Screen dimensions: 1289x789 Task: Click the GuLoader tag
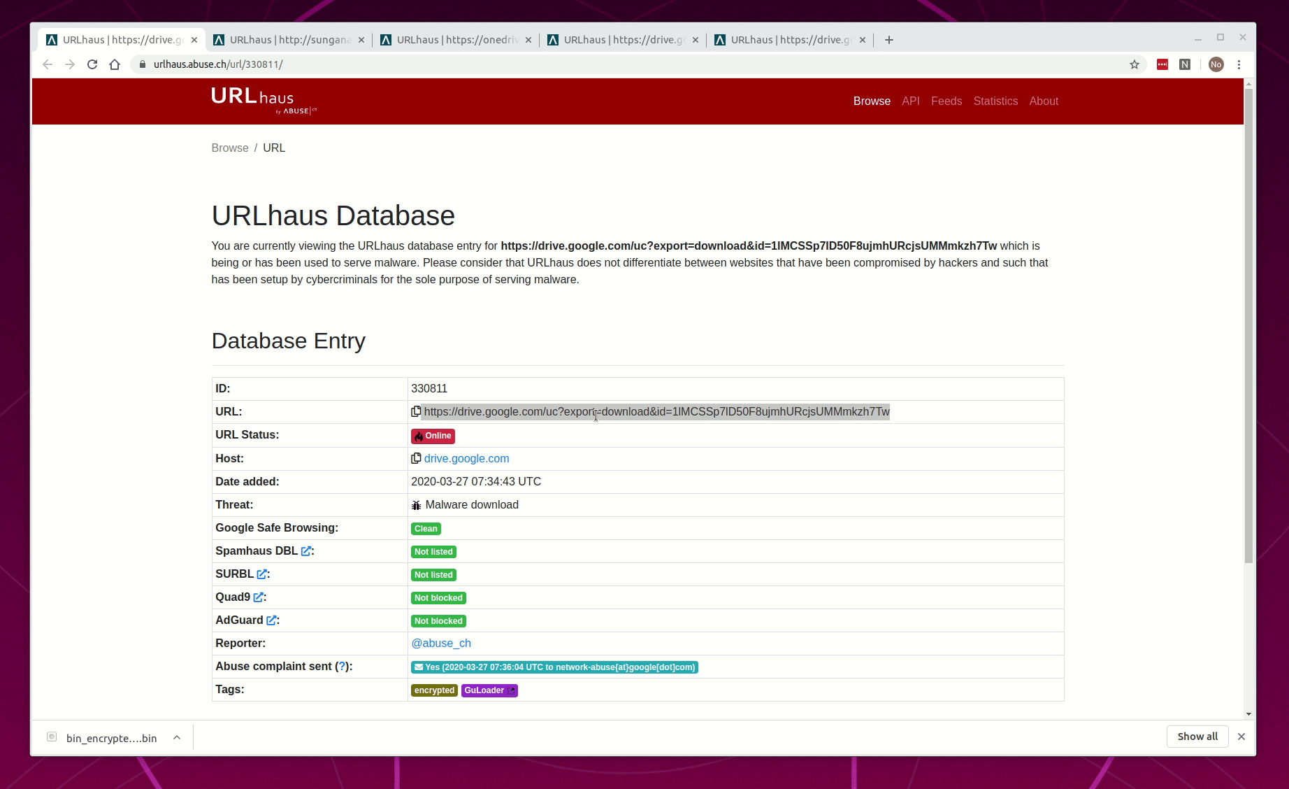click(489, 690)
